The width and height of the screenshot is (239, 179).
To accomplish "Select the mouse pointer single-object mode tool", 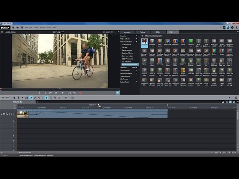I will click(x=46, y=98).
